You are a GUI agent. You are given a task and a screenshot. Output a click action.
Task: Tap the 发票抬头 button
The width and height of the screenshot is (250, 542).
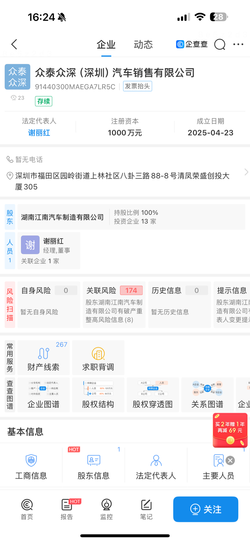point(137,86)
